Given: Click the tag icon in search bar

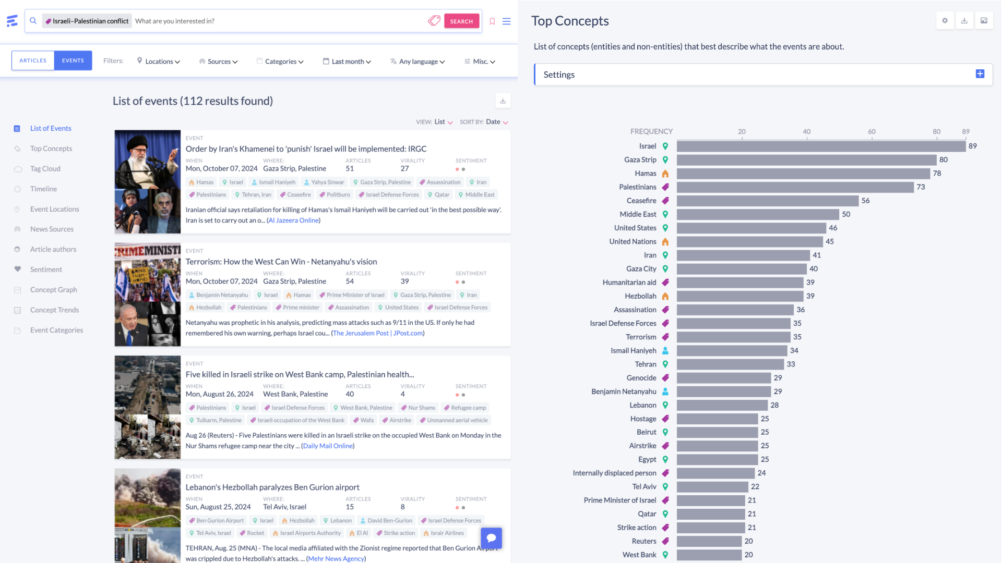Looking at the screenshot, I should click(x=434, y=21).
